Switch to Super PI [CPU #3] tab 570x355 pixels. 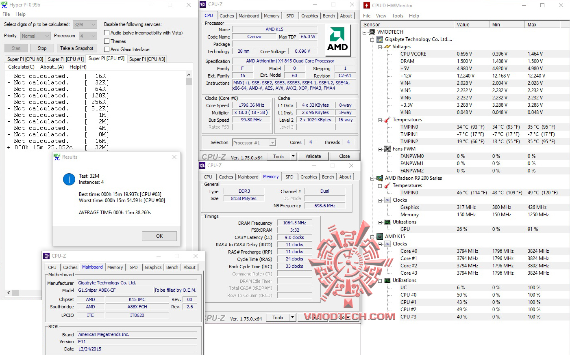tap(147, 59)
